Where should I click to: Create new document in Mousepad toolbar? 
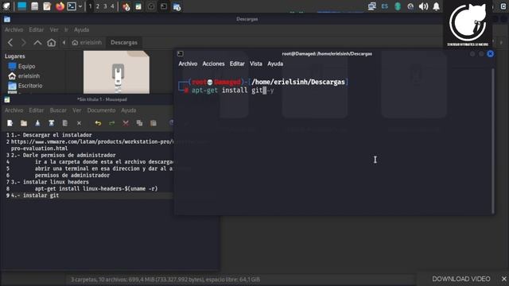tap(10, 123)
